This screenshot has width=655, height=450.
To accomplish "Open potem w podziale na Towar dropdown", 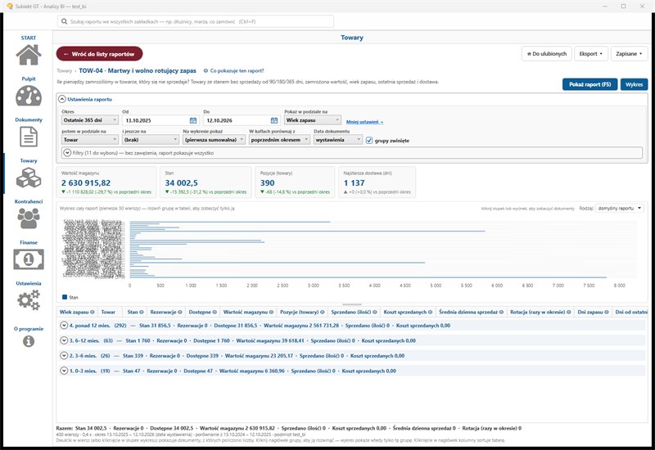I will (90, 140).
